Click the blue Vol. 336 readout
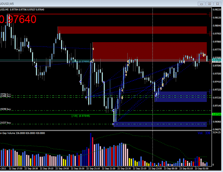223x172 pixels. 204,133
